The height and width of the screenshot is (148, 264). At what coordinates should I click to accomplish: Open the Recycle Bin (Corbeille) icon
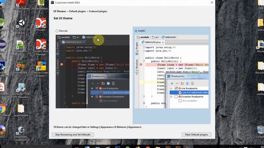point(260,132)
